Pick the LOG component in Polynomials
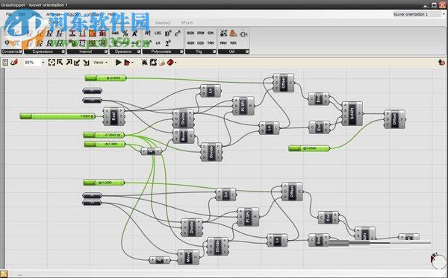The height and width of the screenshot is (278, 448). (158, 34)
